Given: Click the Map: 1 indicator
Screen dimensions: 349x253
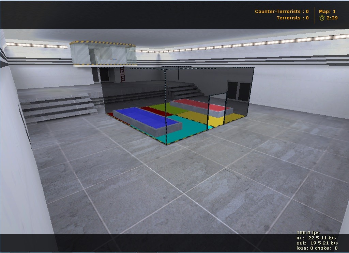Looking at the screenshot, I should pyautogui.click(x=327, y=11).
